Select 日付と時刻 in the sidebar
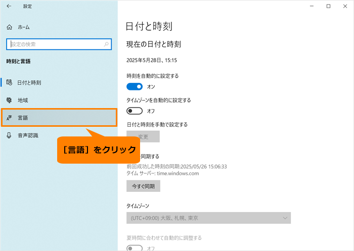The image size is (354, 251). (x=59, y=82)
